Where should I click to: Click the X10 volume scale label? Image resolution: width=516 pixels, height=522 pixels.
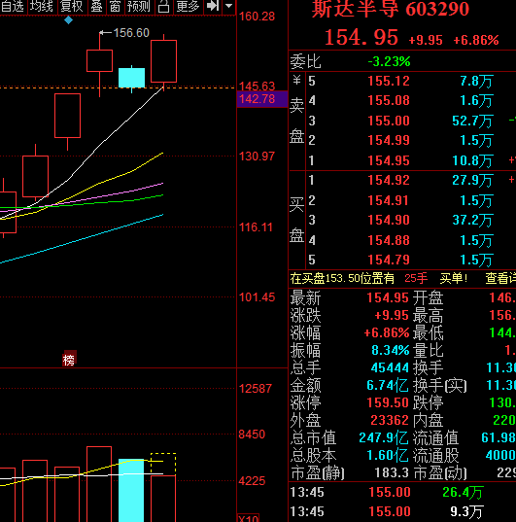pyautogui.click(x=249, y=518)
